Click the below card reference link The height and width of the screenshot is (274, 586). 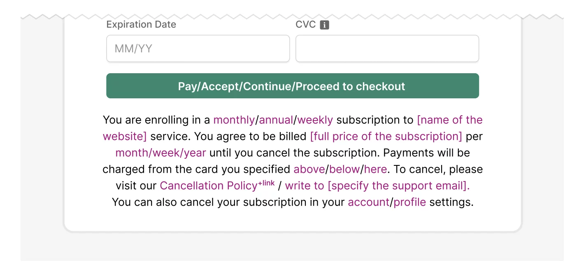coord(343,169)
